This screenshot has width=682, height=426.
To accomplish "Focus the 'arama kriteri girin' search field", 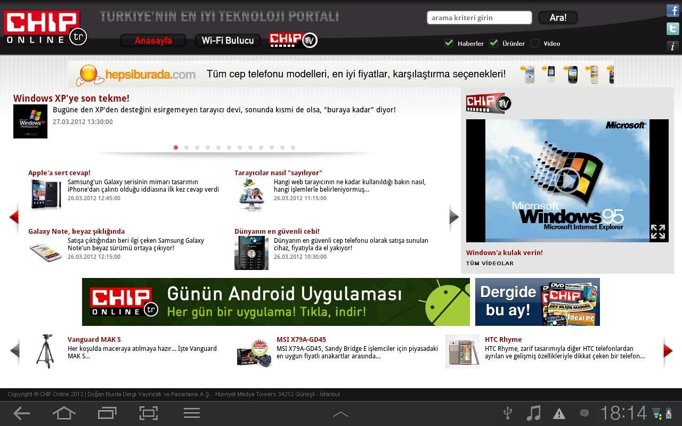I will [x=479, y=18].
